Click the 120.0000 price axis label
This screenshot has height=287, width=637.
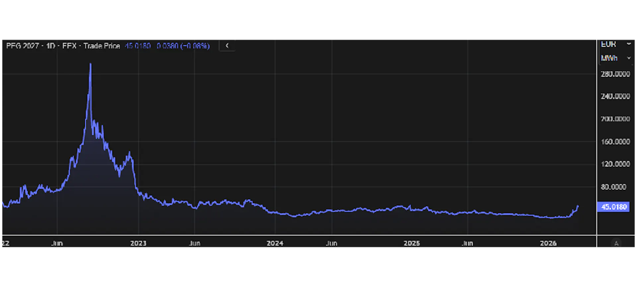[x=615, y=164]
